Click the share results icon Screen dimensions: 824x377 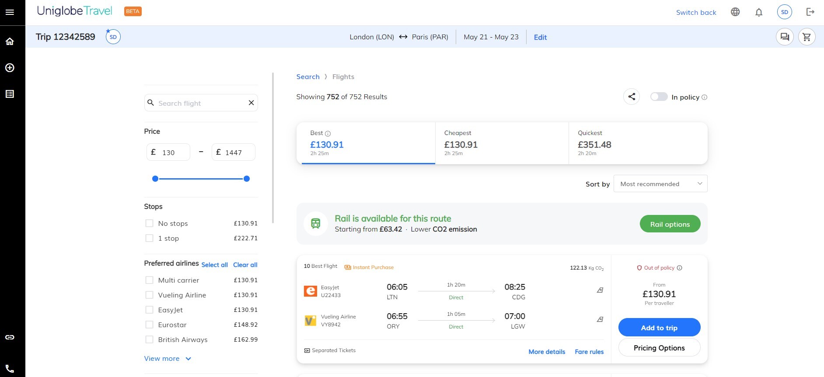pos(632,97)
